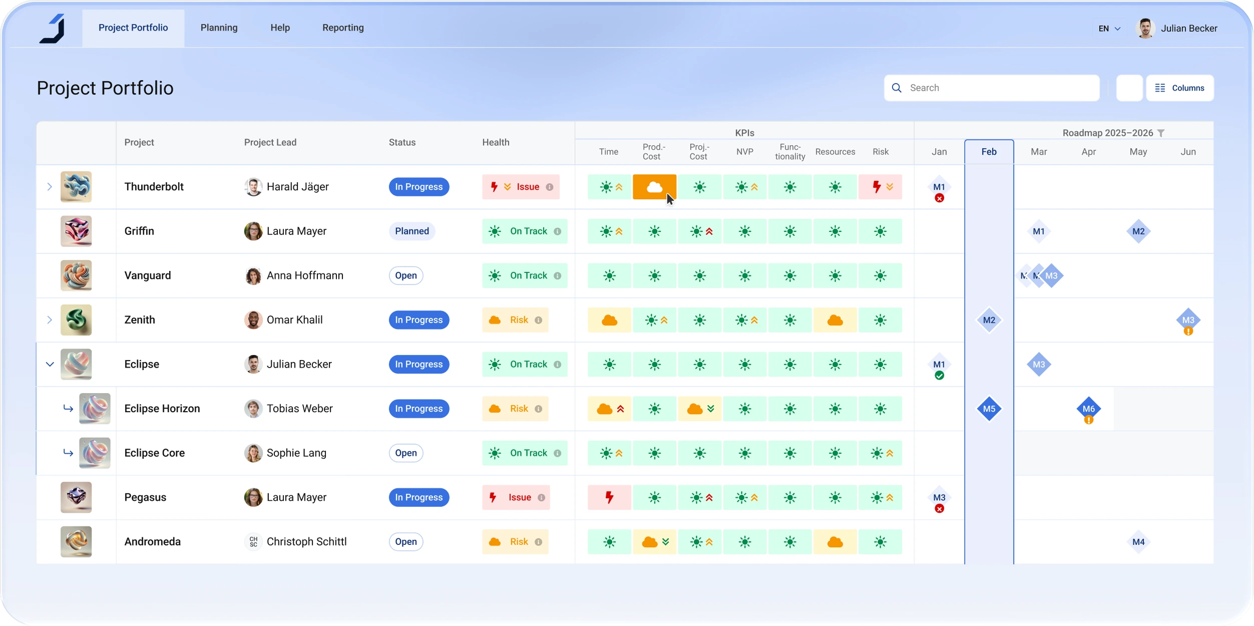Click the info icon on Pegasus's Issue health
This screenshot has height=626, width=1254.
541,497
